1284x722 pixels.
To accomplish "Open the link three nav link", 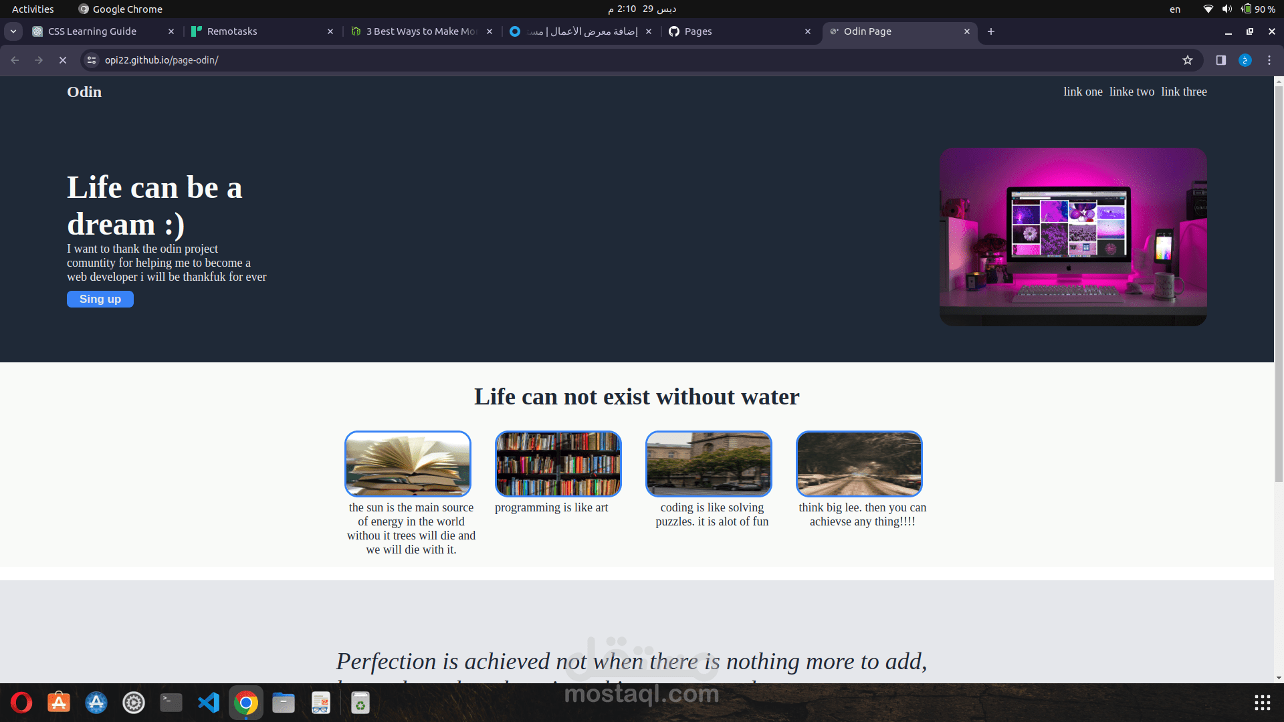I will point(1184,92).
